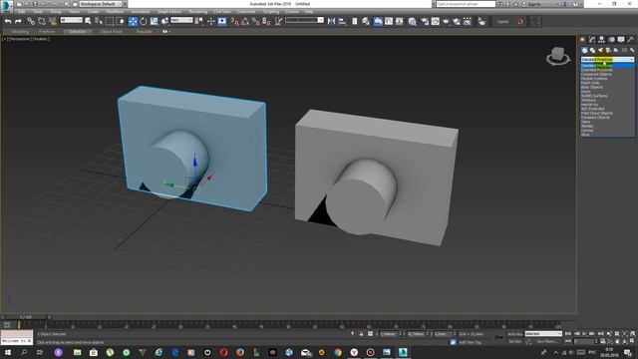Click the Add Time Tag label
Viewport: 638px width, 359px height.
[470, 342]
